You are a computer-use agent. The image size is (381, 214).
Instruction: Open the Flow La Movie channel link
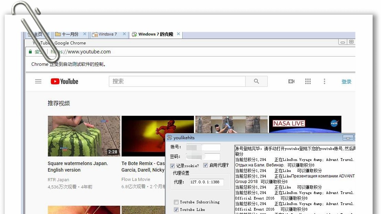136,180
